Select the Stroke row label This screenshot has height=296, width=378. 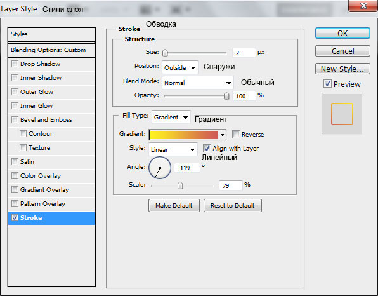coord(31,218)
